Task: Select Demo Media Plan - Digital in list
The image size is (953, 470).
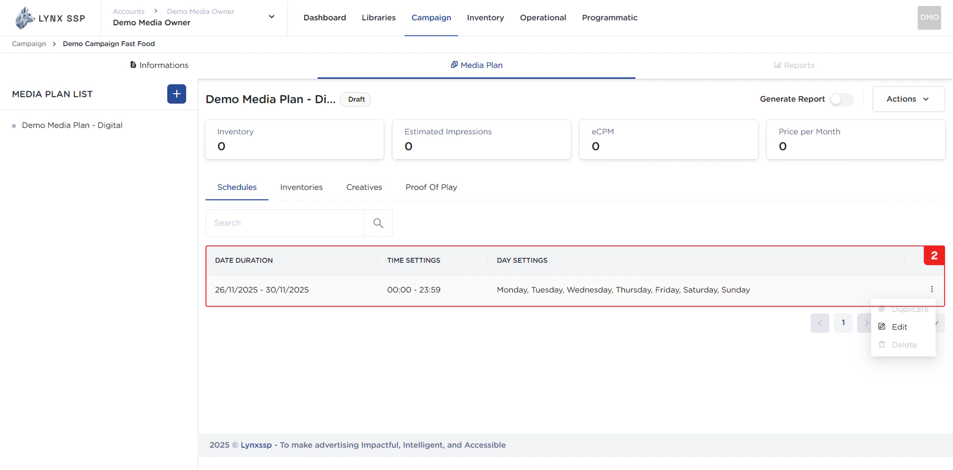Action: [x=72, y=125]
